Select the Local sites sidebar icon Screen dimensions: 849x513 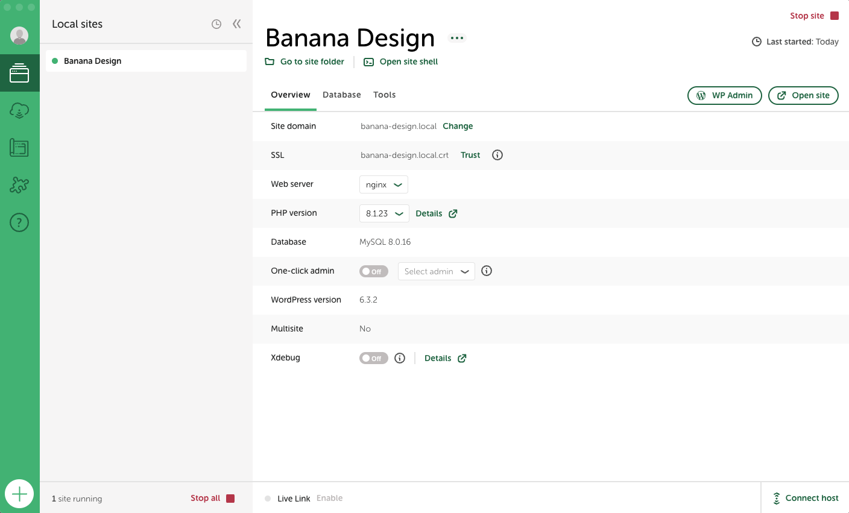click(x=19, y=74)
